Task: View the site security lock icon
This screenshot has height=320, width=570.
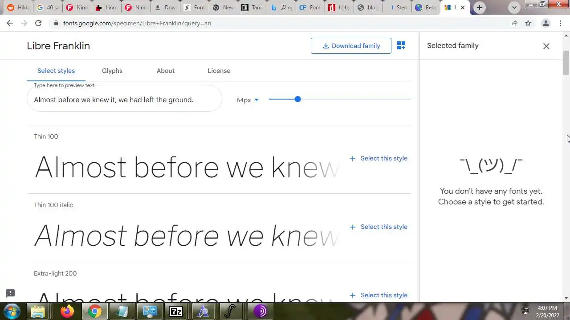Action: coord(56,23)
